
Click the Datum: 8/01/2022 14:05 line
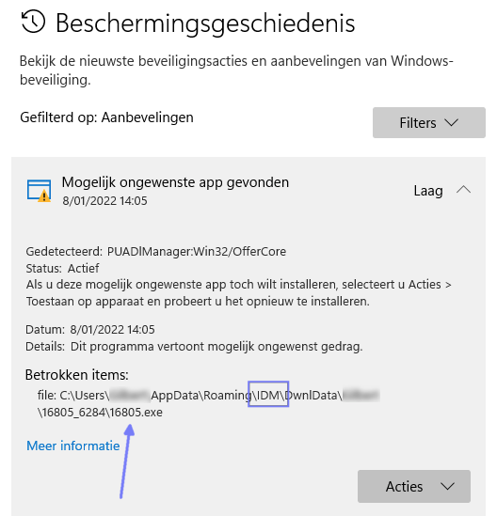click(90, 329)
